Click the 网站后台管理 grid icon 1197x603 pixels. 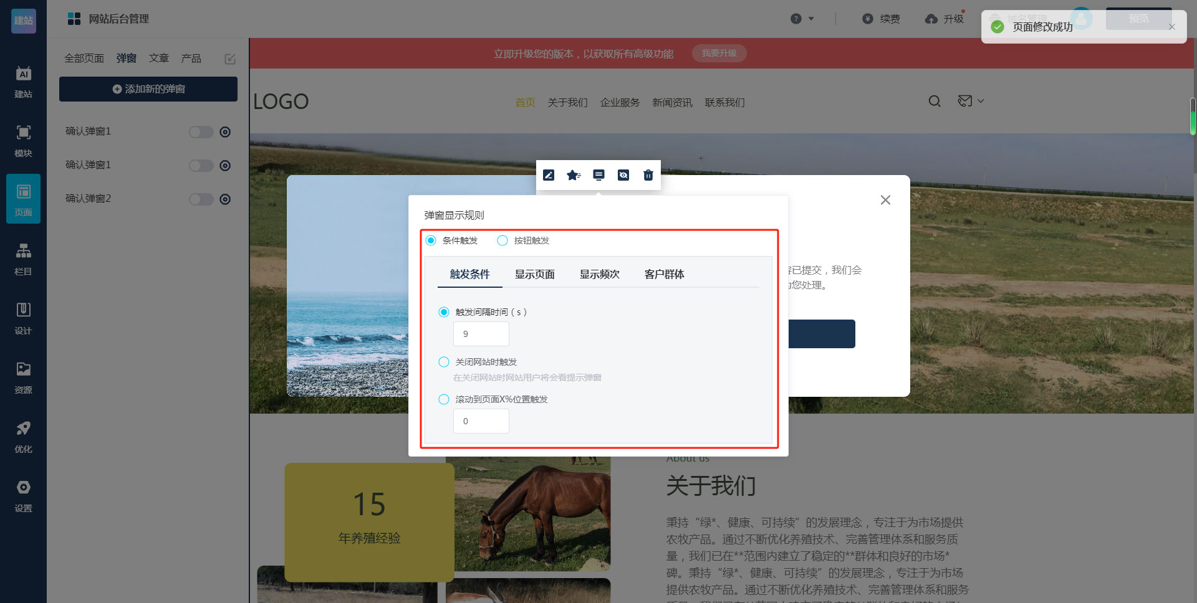pyautogui.click(x=74, y=19)
